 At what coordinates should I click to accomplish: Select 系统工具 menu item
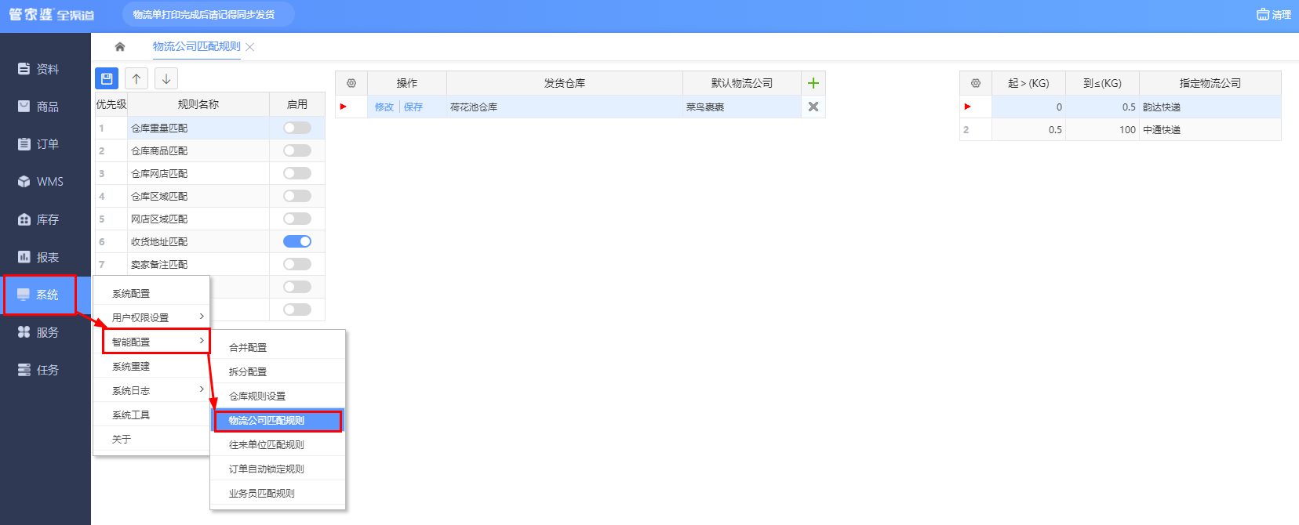tap(151, 415)
